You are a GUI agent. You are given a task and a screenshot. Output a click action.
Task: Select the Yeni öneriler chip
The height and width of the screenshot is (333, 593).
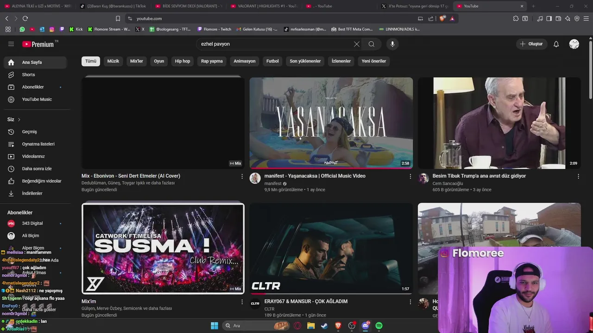(x=374, y=61)
